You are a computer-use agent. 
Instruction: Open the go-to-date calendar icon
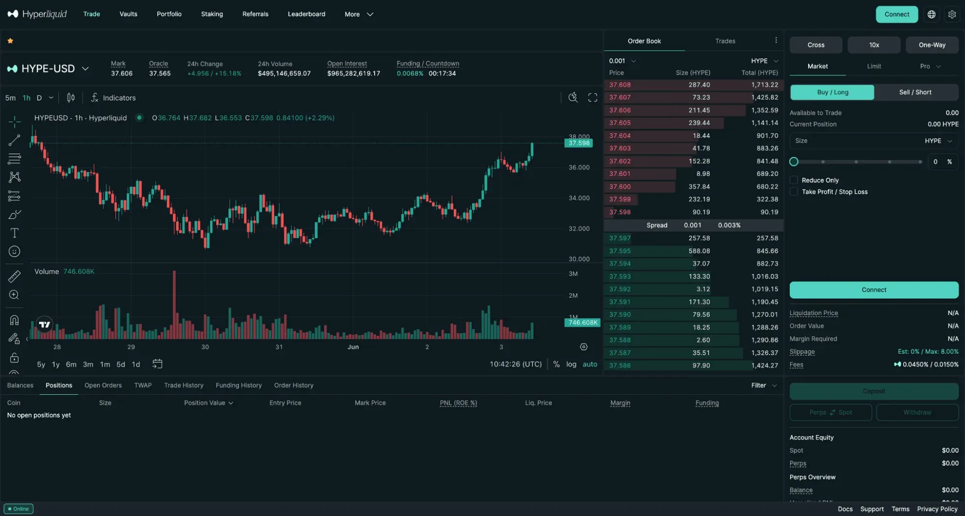[x=157, y=364]
